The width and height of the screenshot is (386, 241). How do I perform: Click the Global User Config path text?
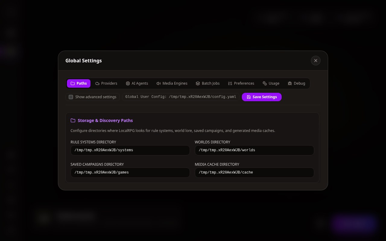181,97
